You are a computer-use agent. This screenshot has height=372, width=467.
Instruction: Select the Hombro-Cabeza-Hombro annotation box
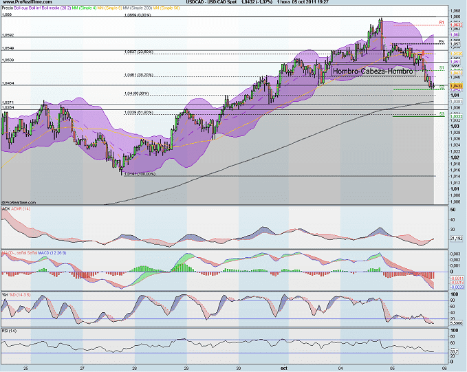373,71
